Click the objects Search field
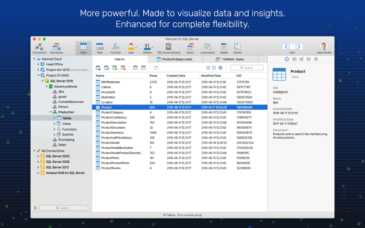 (x=247, y=67)
